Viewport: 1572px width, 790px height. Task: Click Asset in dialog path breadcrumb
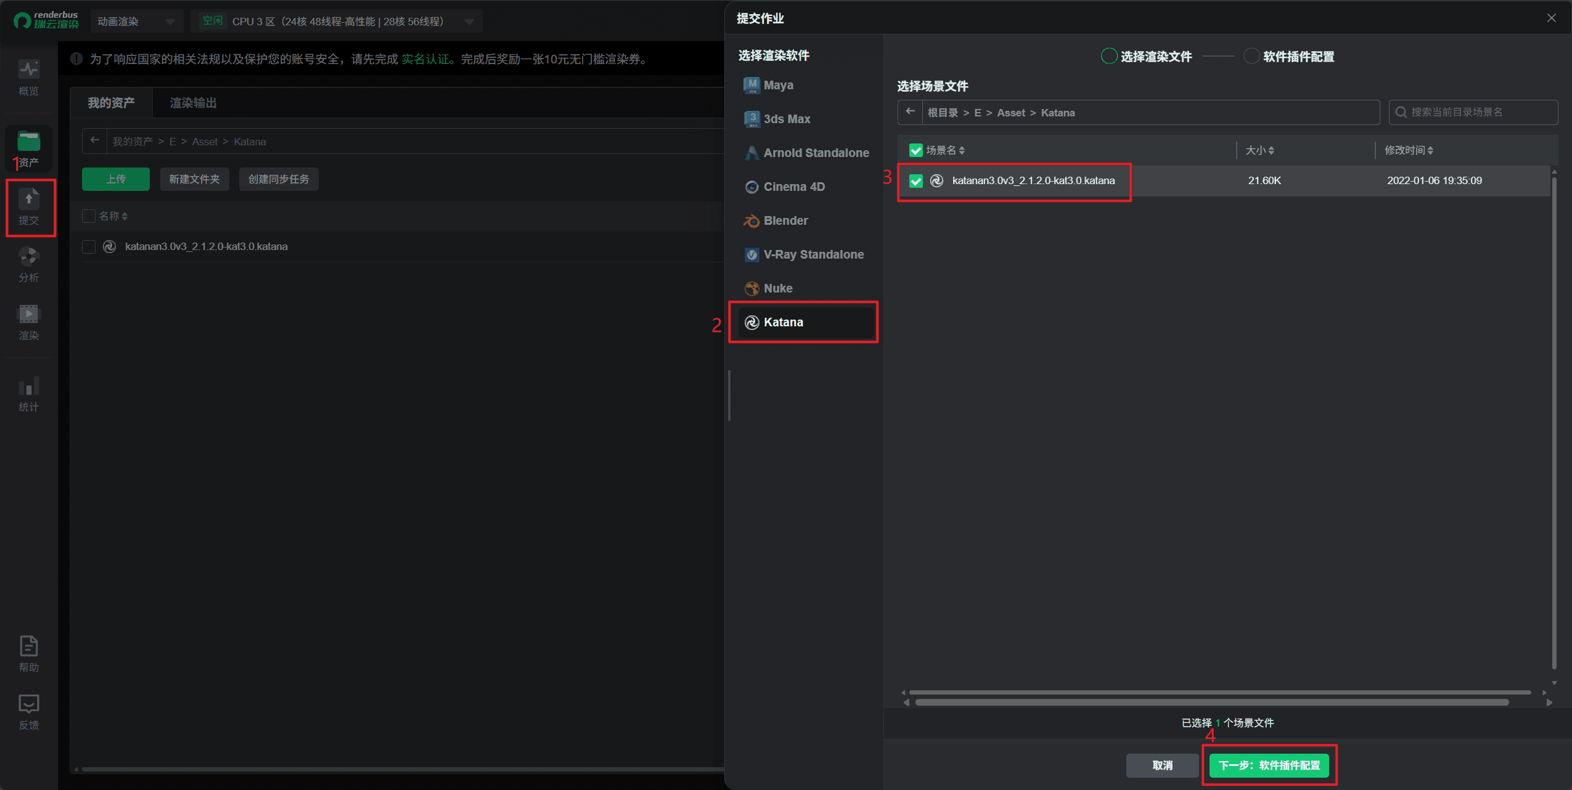(x=1011, y=113)
